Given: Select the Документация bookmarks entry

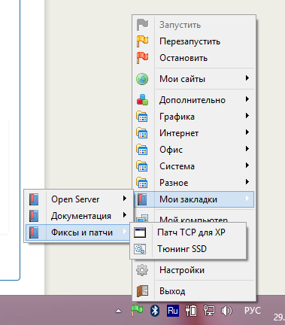Looking at the screenshot, I should 78,216.
